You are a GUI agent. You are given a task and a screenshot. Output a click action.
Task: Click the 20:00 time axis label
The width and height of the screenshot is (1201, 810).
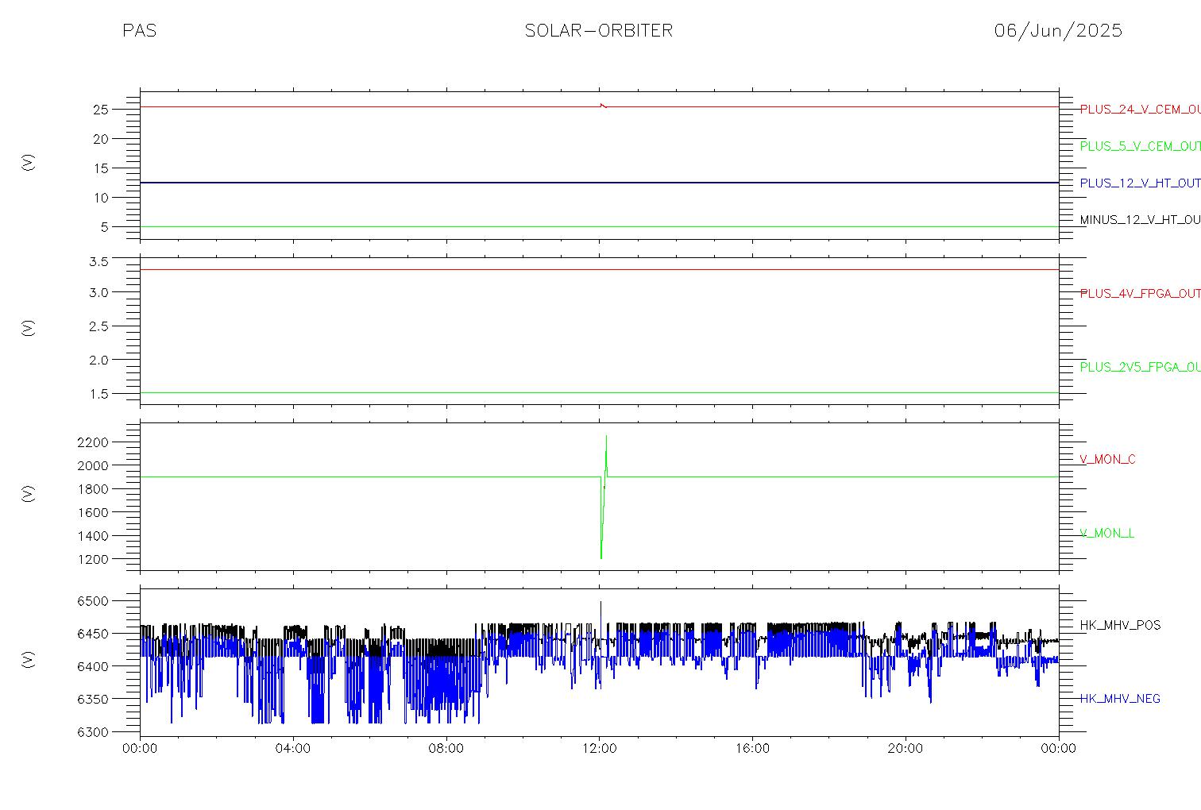point(906,749)
